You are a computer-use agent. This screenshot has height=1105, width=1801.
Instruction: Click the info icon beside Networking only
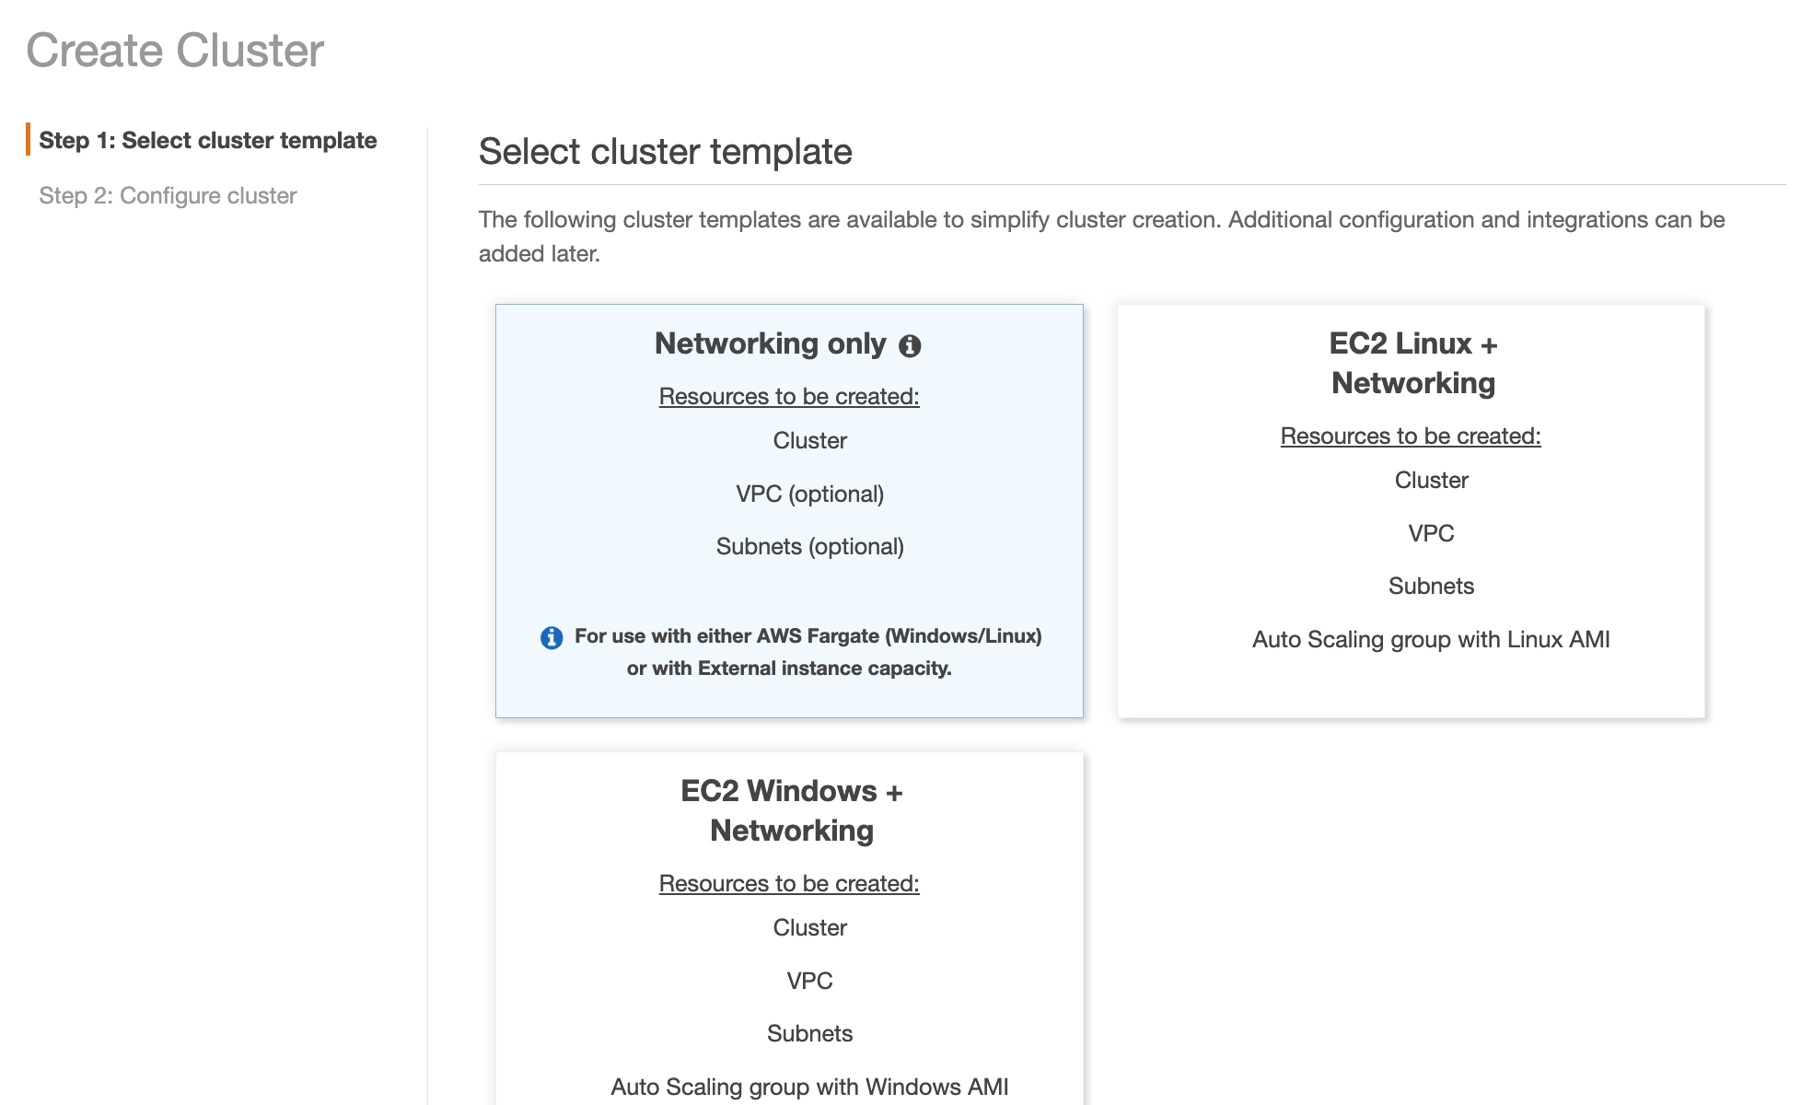[910, 345]
